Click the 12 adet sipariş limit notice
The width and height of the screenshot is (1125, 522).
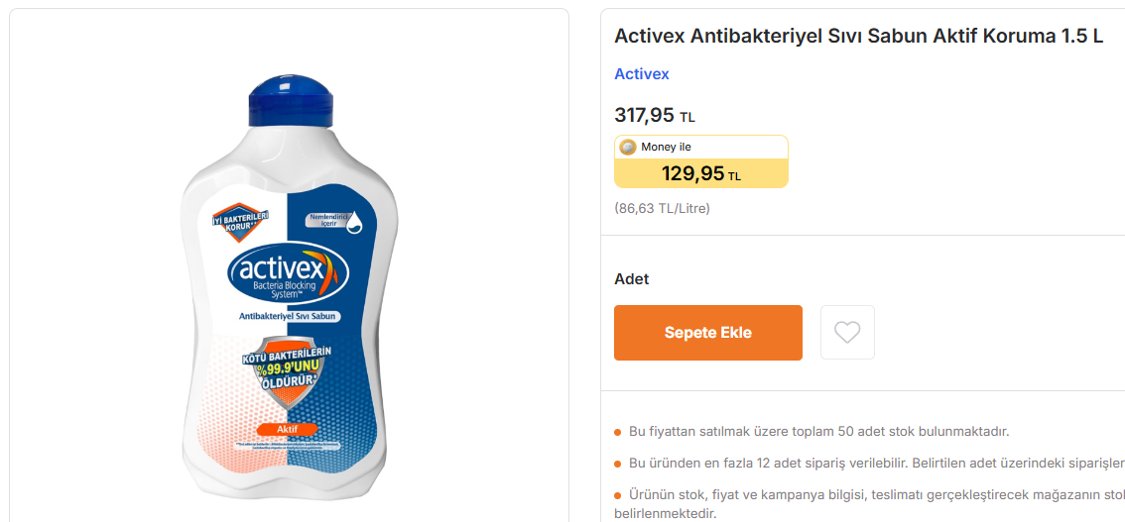(x=877, y=463)
